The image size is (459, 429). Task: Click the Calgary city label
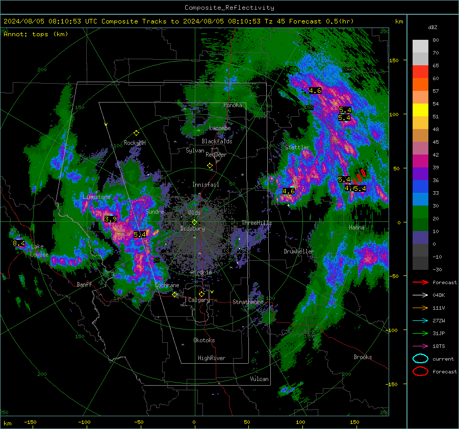(x=199, y=300)
